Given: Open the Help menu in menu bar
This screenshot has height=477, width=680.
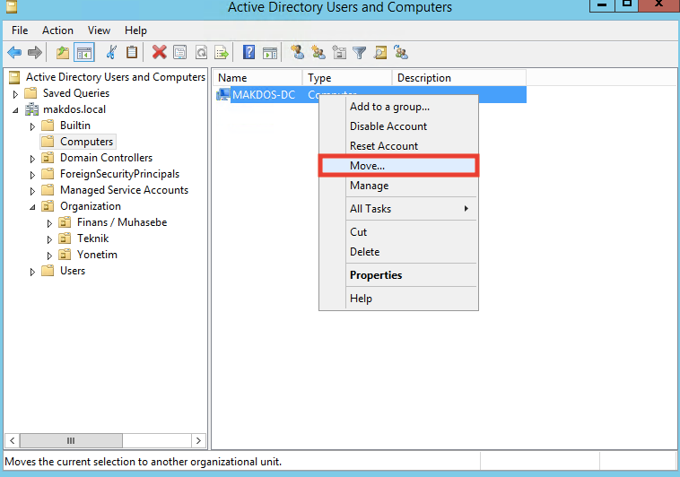Looking at the screenshot, I should coord(135,30).
